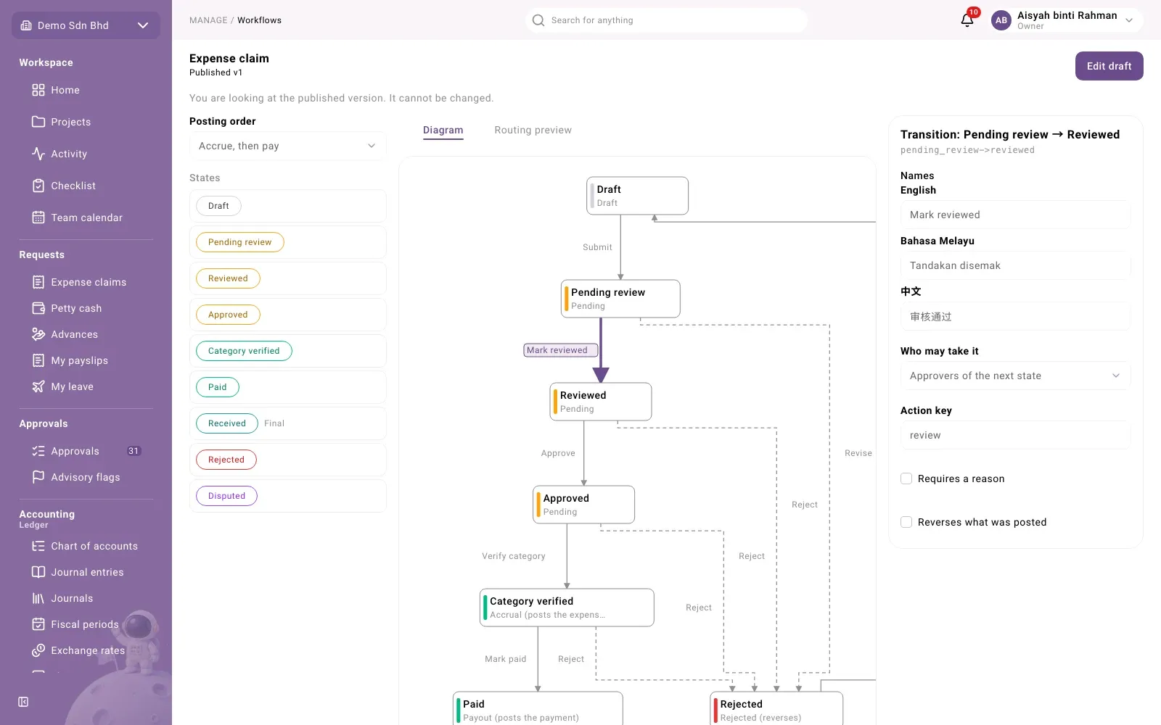The width and height of the screenshot is (1161, 725).
Task: Click the Projects folder icon
Action: [x=38, y=122]
